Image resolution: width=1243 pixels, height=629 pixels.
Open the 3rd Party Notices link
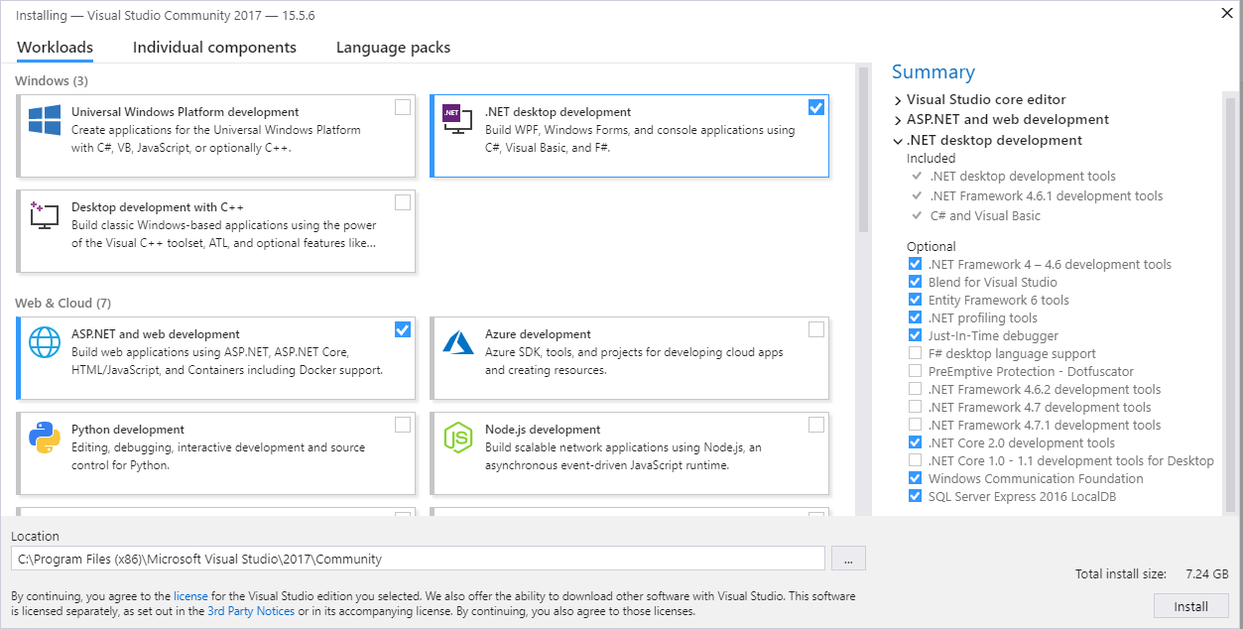251,611
